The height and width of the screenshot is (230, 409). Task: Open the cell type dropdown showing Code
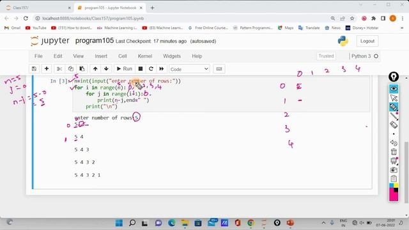click(x=189, y=69)
